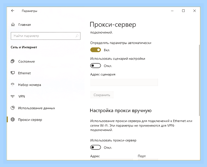The image size is (207, 167).
Task: Open Главная settings page
Action: click(25, 25)
